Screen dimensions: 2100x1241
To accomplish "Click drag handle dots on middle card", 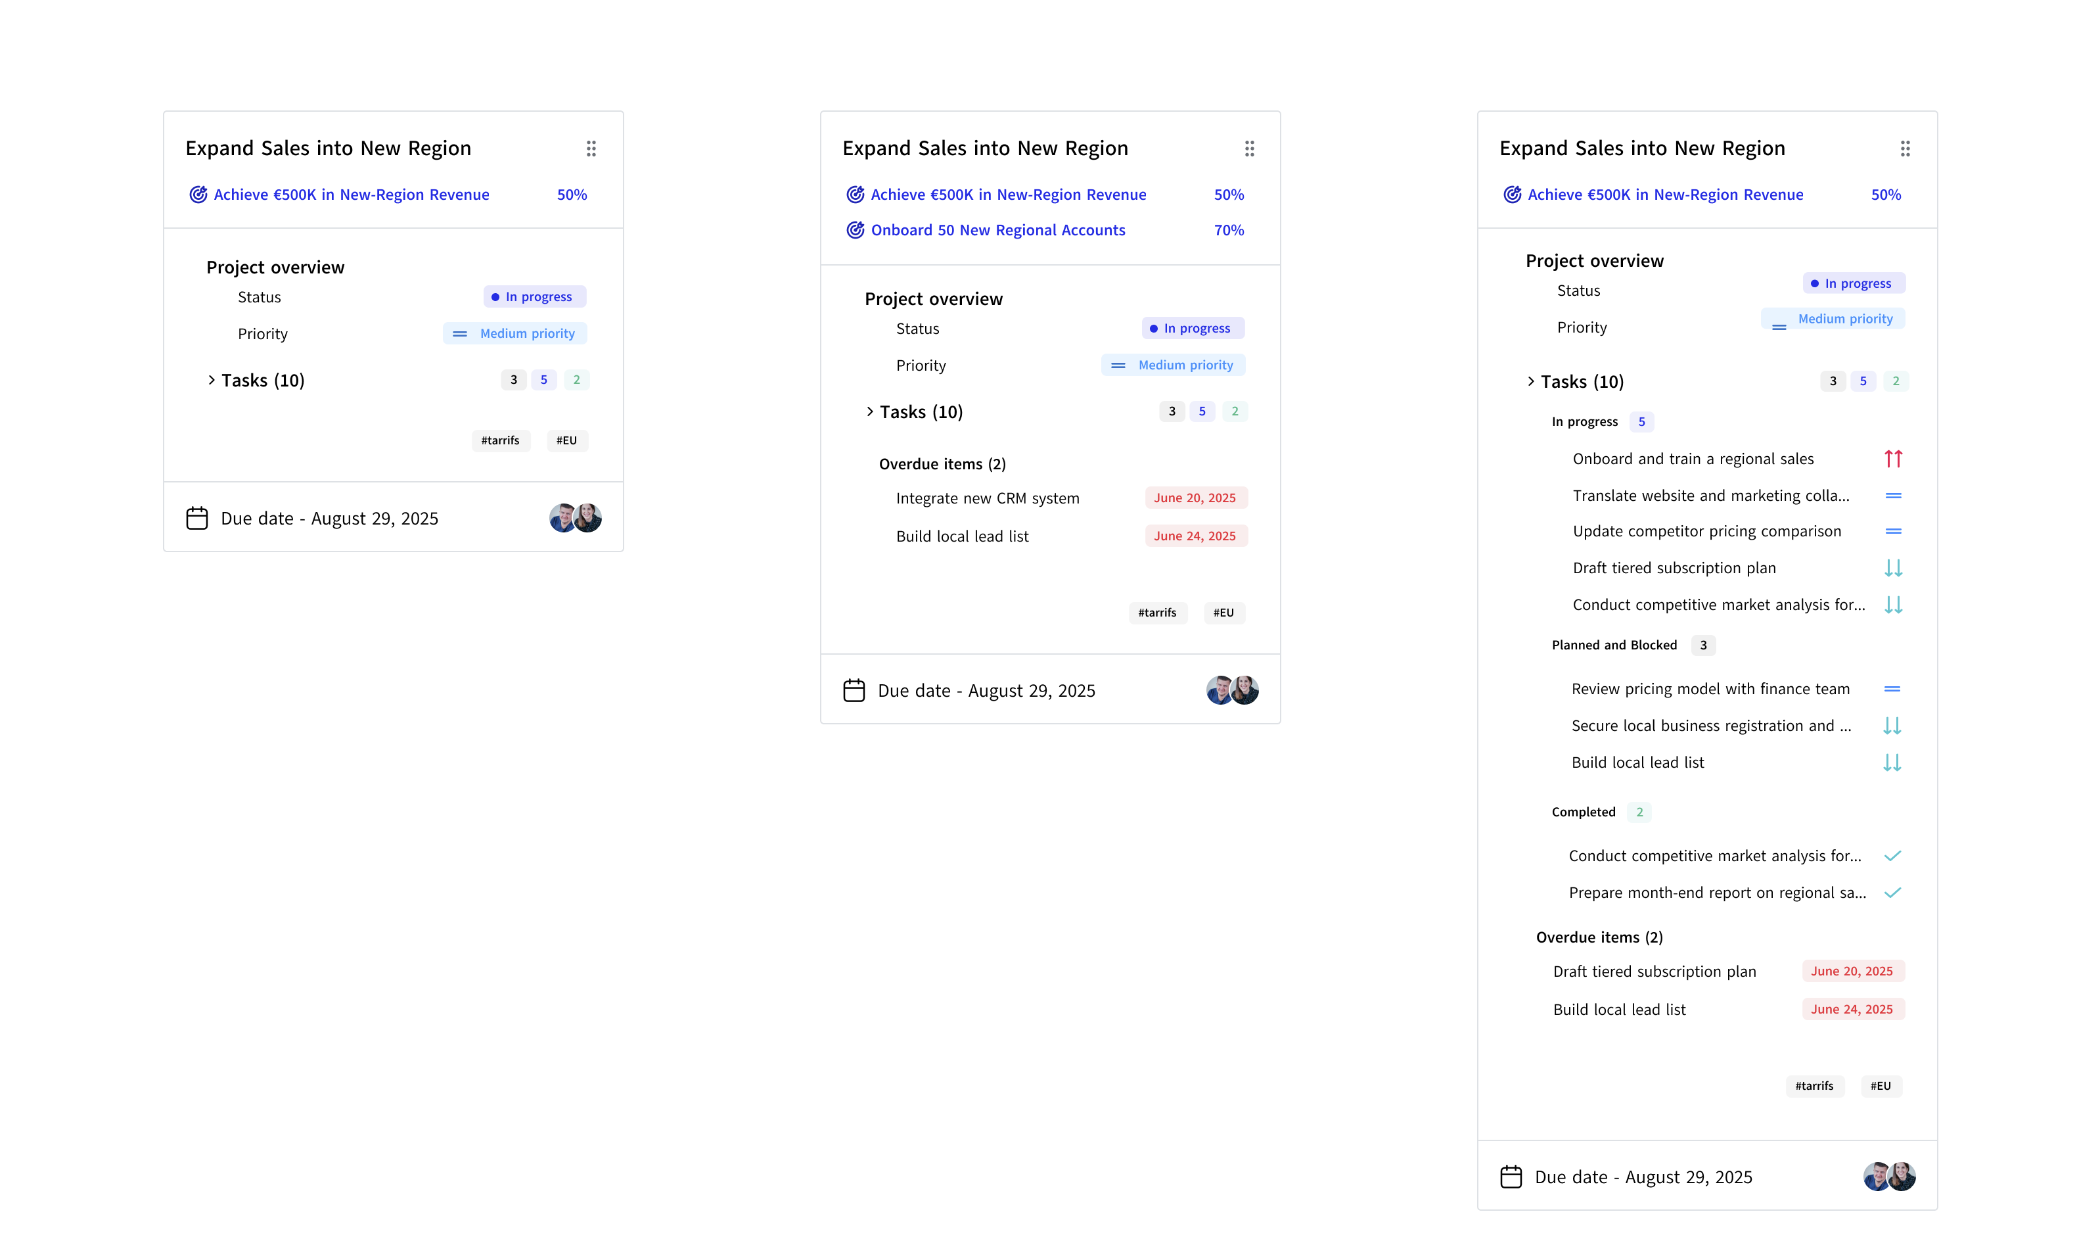I will tap(1249, 149).
